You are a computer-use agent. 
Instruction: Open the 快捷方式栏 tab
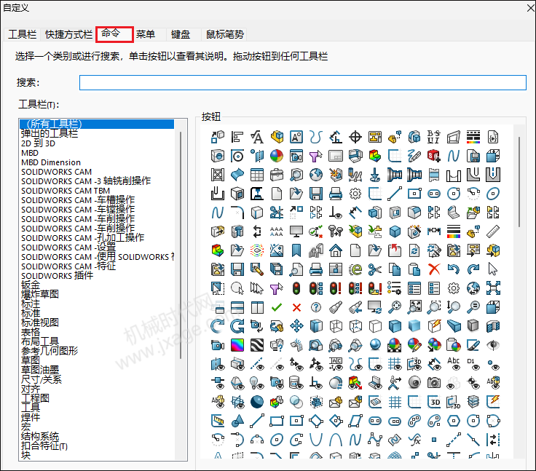[68, 34]
